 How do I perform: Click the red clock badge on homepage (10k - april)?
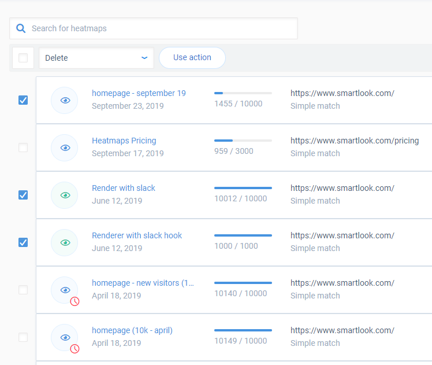(x=75, y=349)
